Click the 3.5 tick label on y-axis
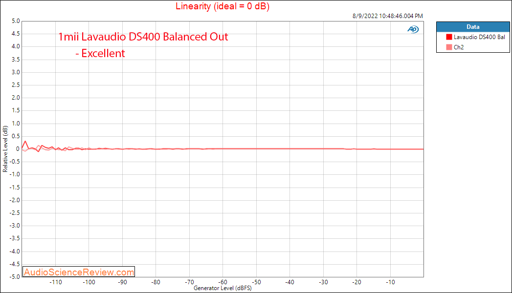This screenshot has height=293, width=512. point(16,60)
